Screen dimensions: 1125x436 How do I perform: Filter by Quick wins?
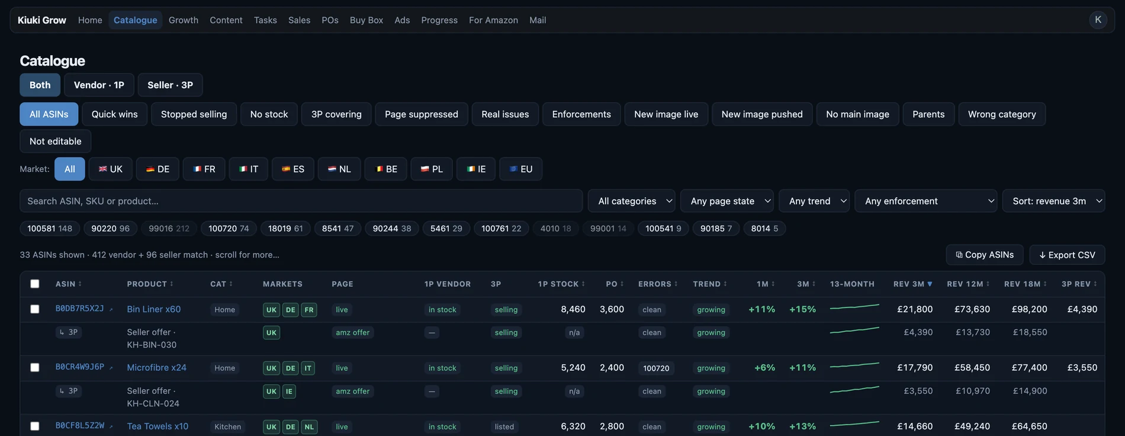pos(114,114)
